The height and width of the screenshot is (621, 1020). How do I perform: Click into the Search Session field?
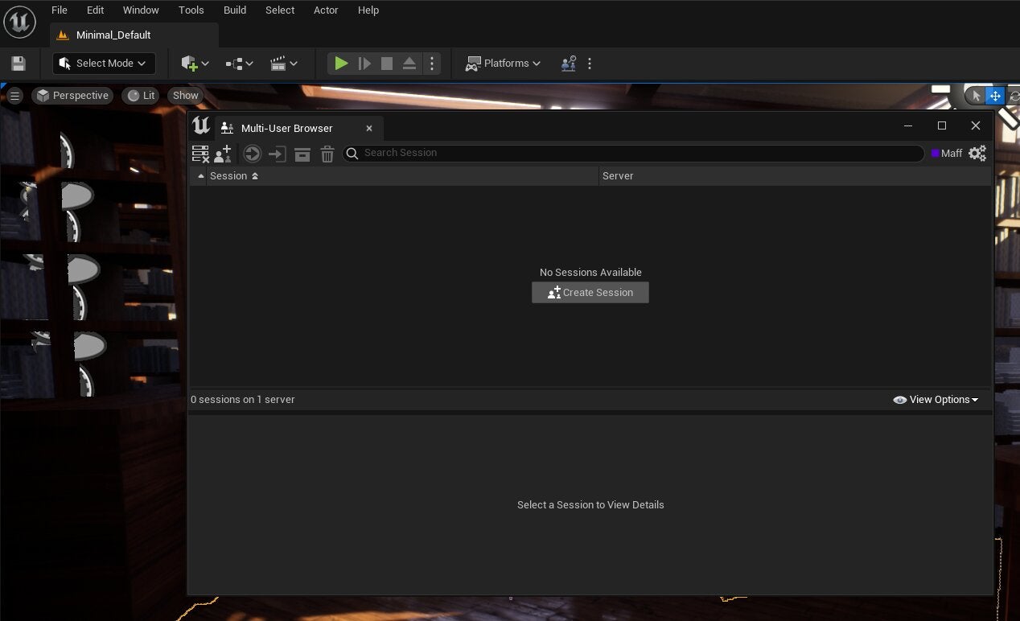click(635, 153)
